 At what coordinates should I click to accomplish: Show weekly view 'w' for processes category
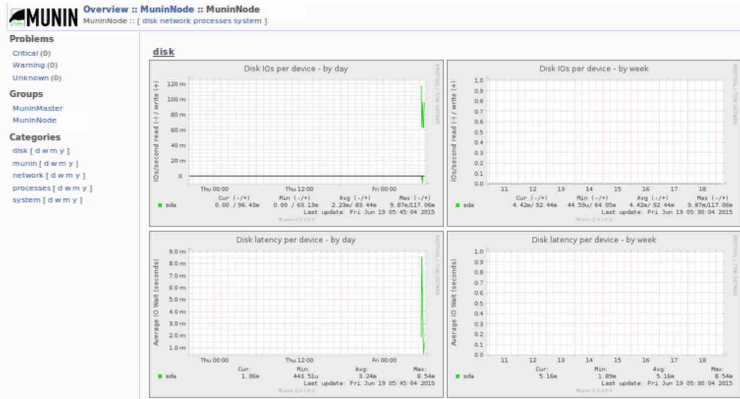(68, 188)
